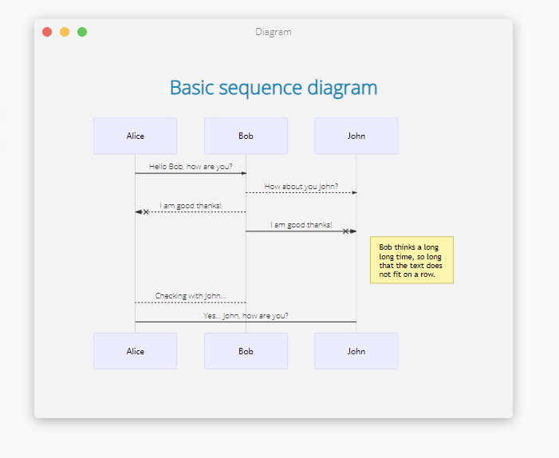Click the 'How about you John?' message label
The height and width of the screenshot is (458, 559).
coord(301,186)
